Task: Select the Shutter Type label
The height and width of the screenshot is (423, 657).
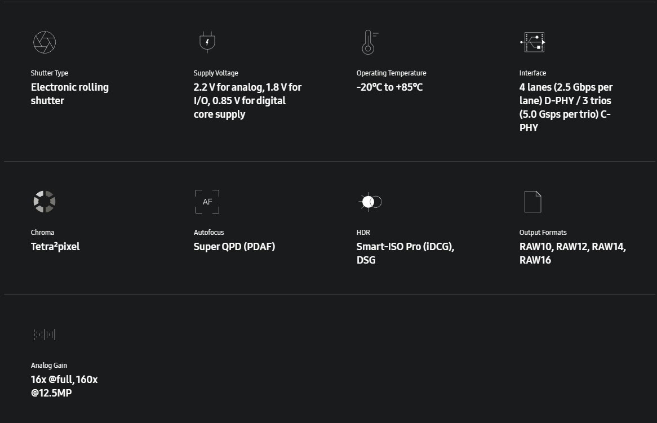Action: (50, 73)
